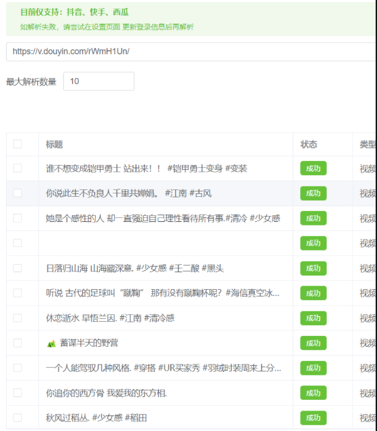Check the row '你追你的西方骨'
Viewport: 377px width, 431px height.
coord(18,393)
